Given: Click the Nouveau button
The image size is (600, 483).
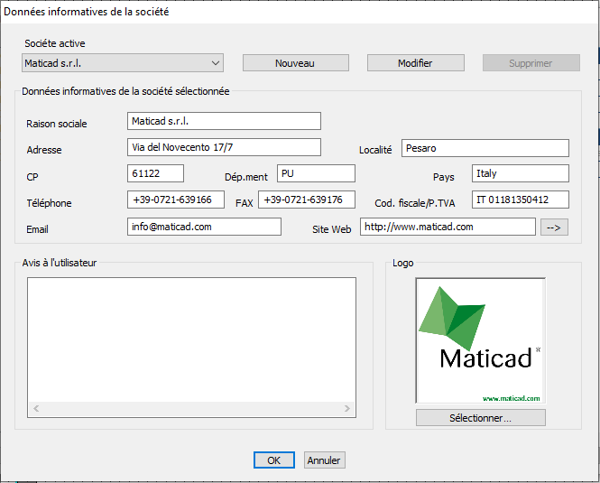Looking at the screenshot, I should tap(295, 63).
